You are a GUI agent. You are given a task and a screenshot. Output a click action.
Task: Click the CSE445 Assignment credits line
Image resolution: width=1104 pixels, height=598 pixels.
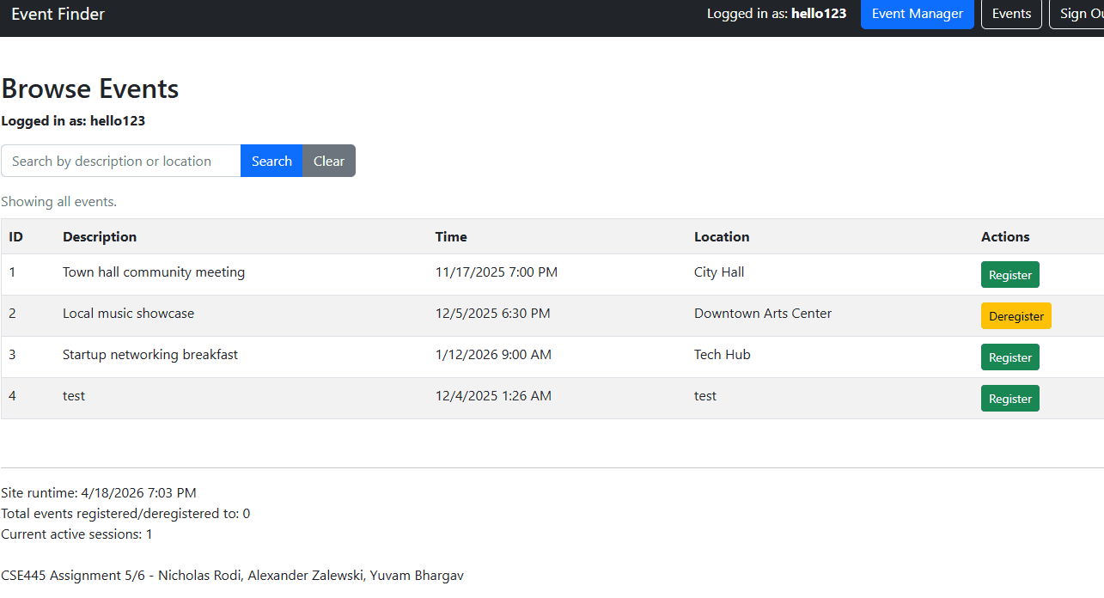(232, 576)
